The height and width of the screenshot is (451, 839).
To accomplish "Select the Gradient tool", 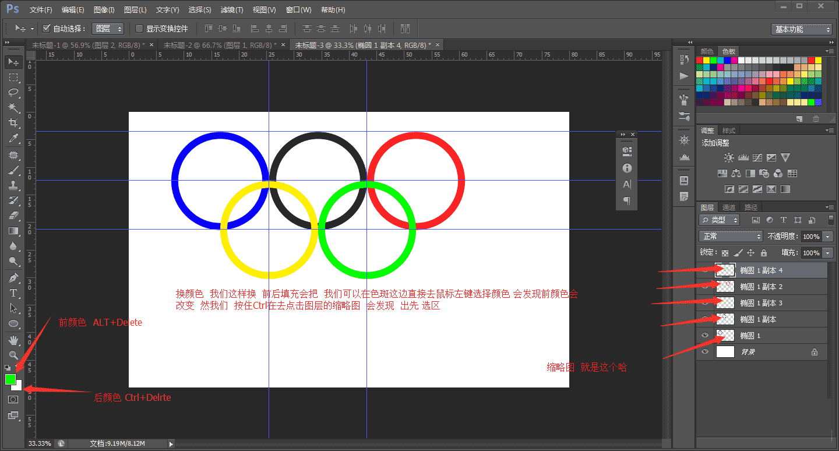I will [x=13, y=231].
